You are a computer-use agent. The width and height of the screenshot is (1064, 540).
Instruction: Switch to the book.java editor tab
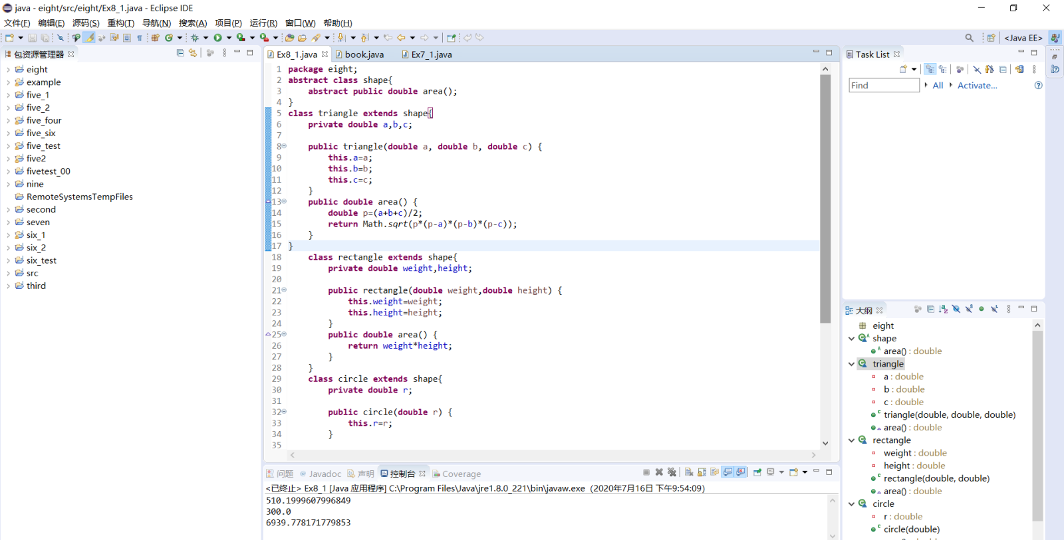point(364,54)
